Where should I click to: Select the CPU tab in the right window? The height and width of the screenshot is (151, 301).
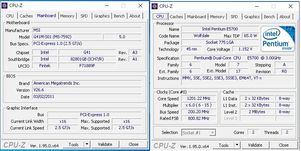pyautogui.click(x=160, y=16)
